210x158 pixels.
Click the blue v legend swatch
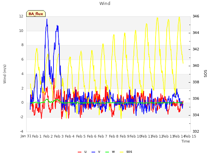click(x=93, y=152)
